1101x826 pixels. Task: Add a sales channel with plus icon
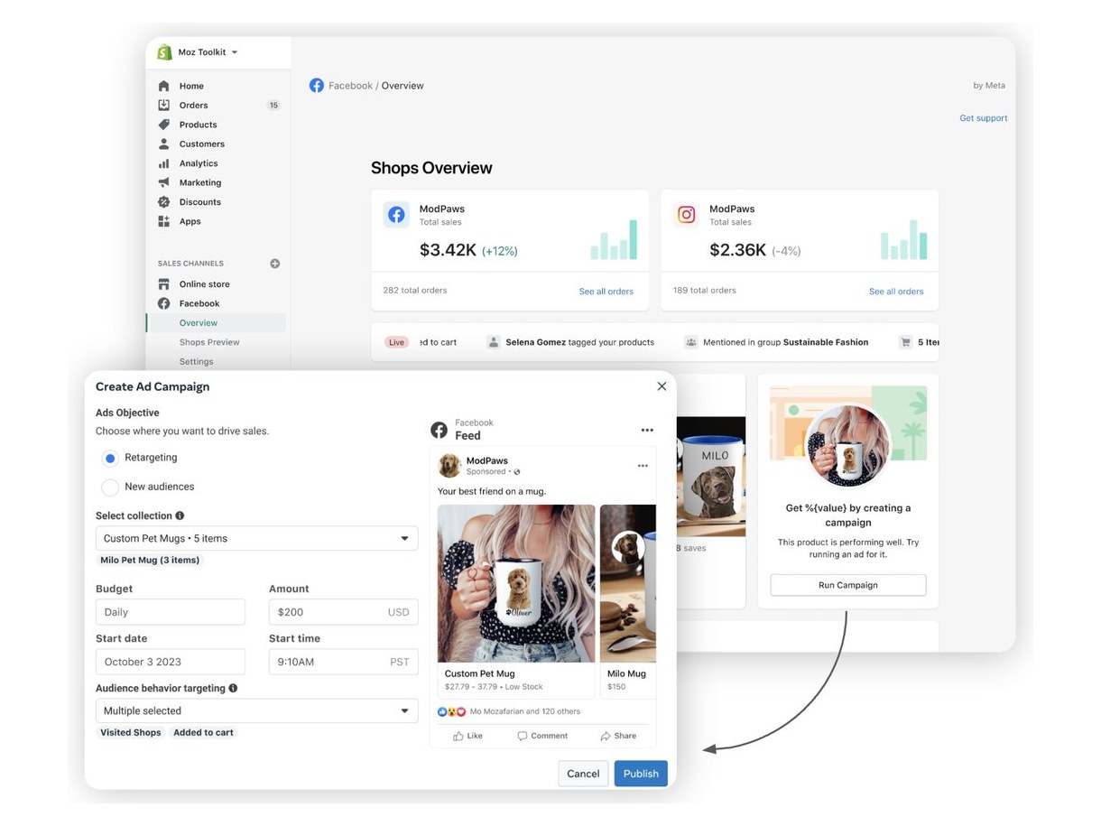point(275,264)
